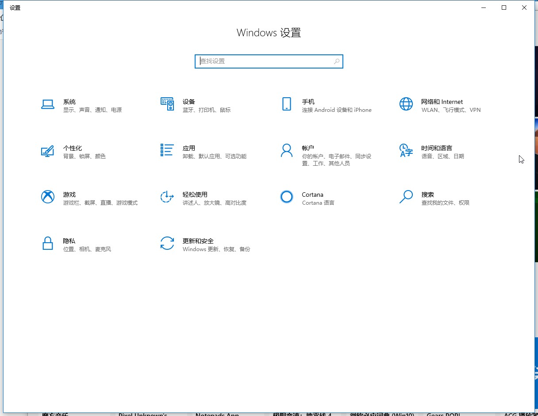The image size is (538, 416).
Task: Click the 更新和安全 refresh arrows icon
Action: [167, 243]
